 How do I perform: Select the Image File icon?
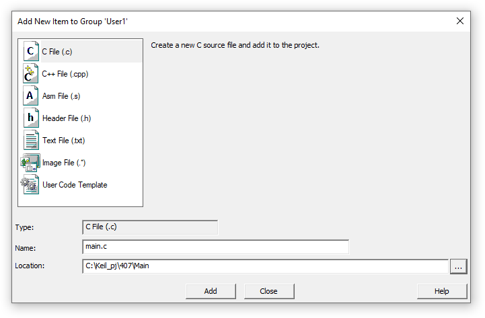[x=30, y=163]
